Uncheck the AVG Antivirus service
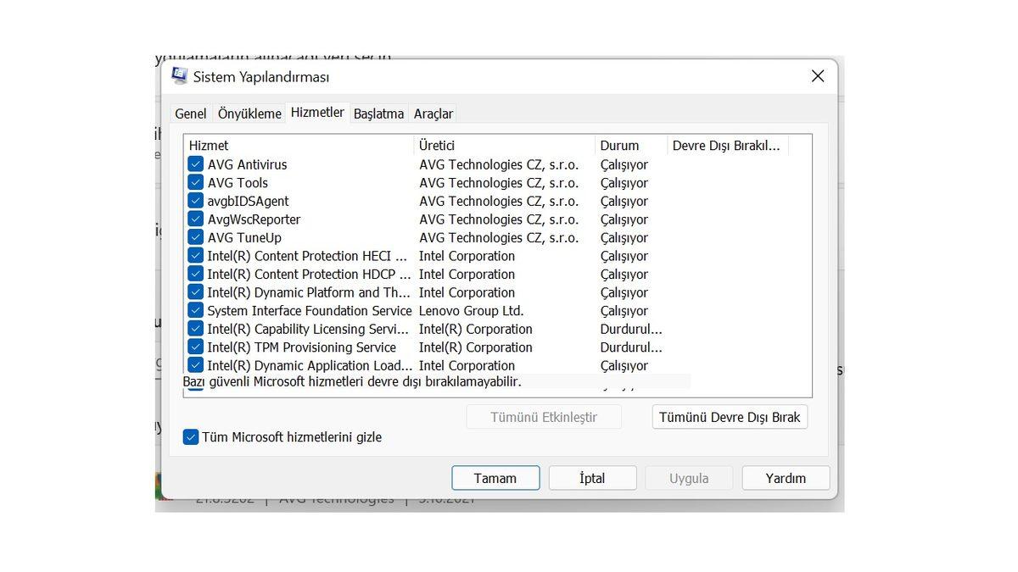The height and width of the screenshot is (572, 1018). point(195,164)
